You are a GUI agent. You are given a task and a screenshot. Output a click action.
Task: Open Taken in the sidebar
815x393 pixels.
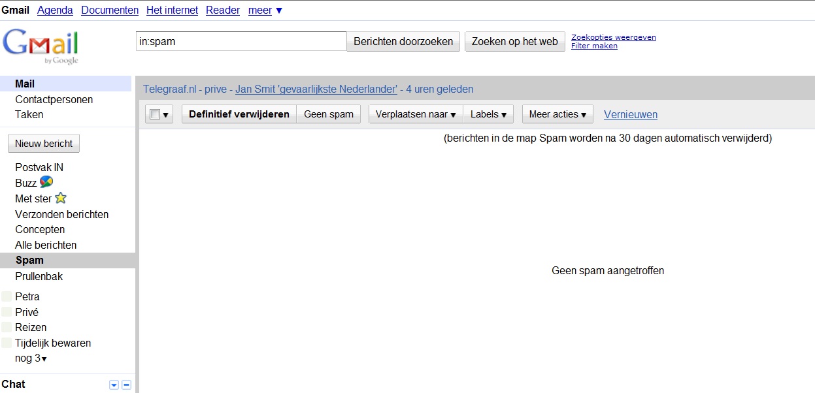pos(29,114)
